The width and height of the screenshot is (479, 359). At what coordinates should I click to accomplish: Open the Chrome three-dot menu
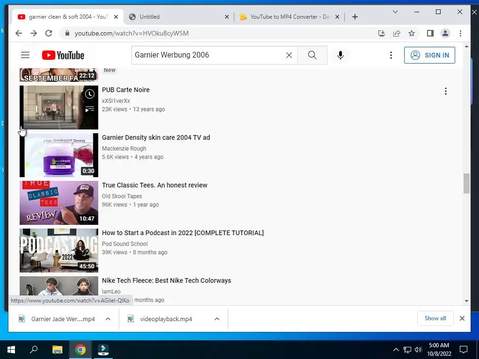(x=460, y=33)
